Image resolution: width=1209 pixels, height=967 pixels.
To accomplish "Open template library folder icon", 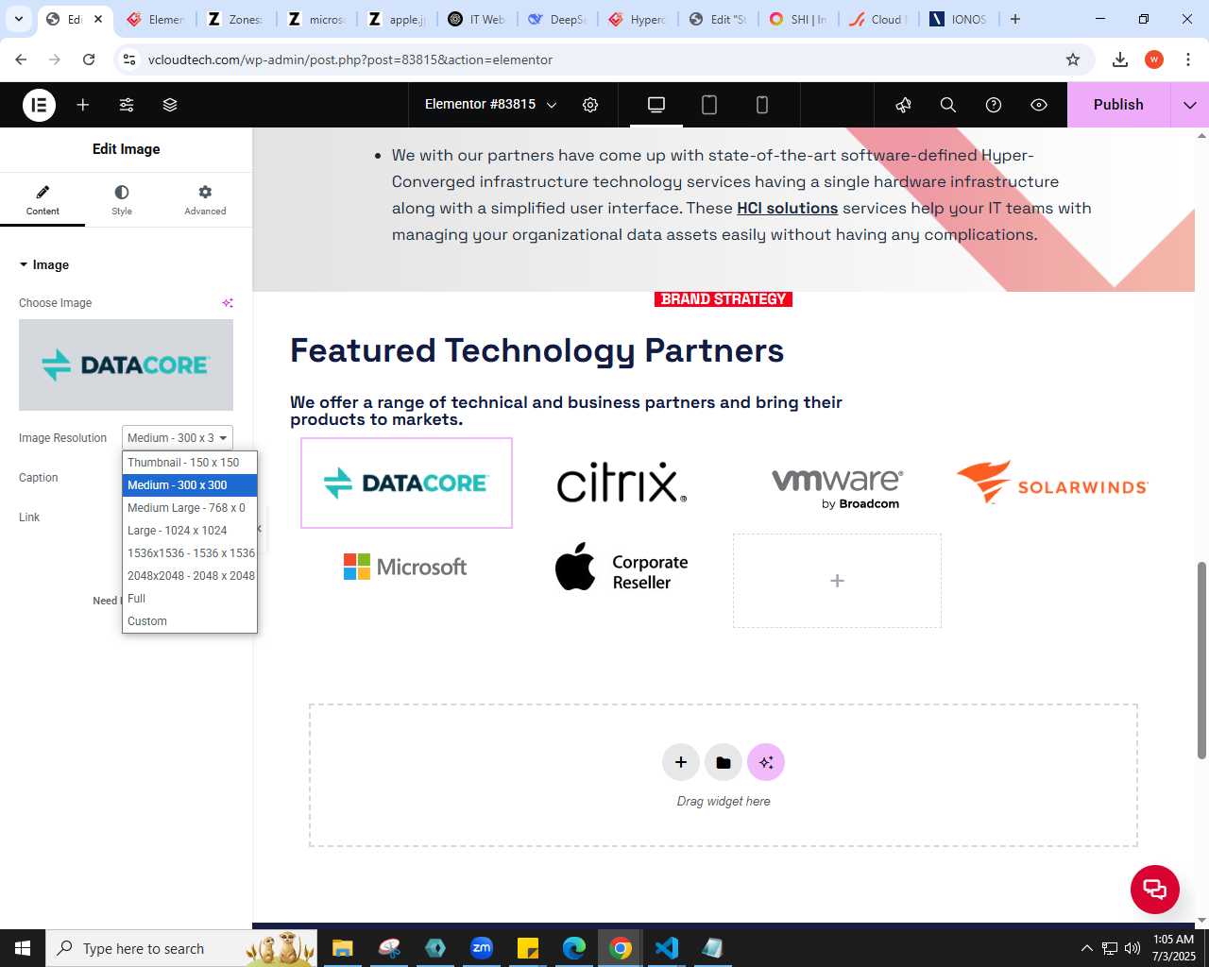I will click(x=724, y=762).
